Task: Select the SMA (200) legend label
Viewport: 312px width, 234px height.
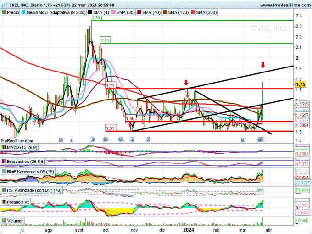Action: pyautogui.click(x=206, y=12)
